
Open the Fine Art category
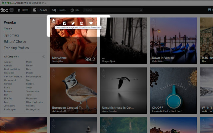[x=8, y=98]
